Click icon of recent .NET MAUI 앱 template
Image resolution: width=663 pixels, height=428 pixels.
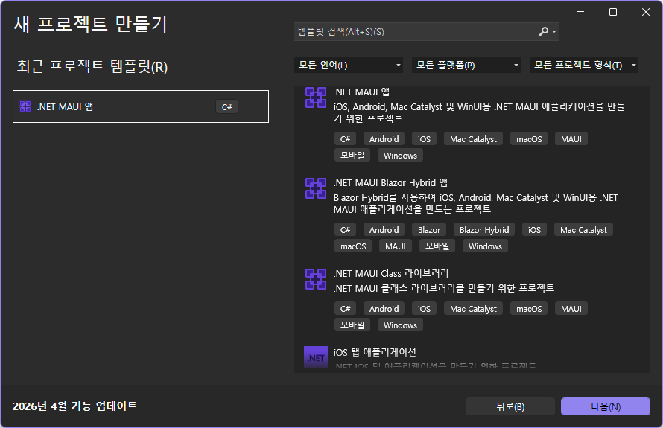(x=25, y=106)
